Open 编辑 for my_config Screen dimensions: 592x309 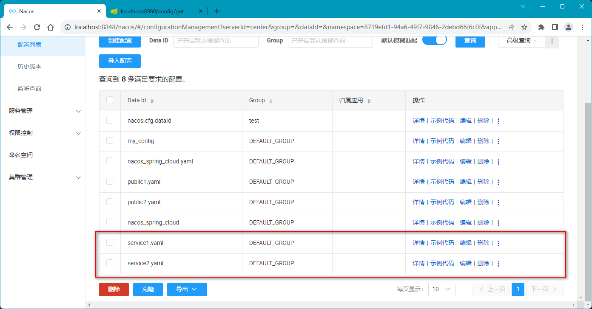[x=466, y=141]
